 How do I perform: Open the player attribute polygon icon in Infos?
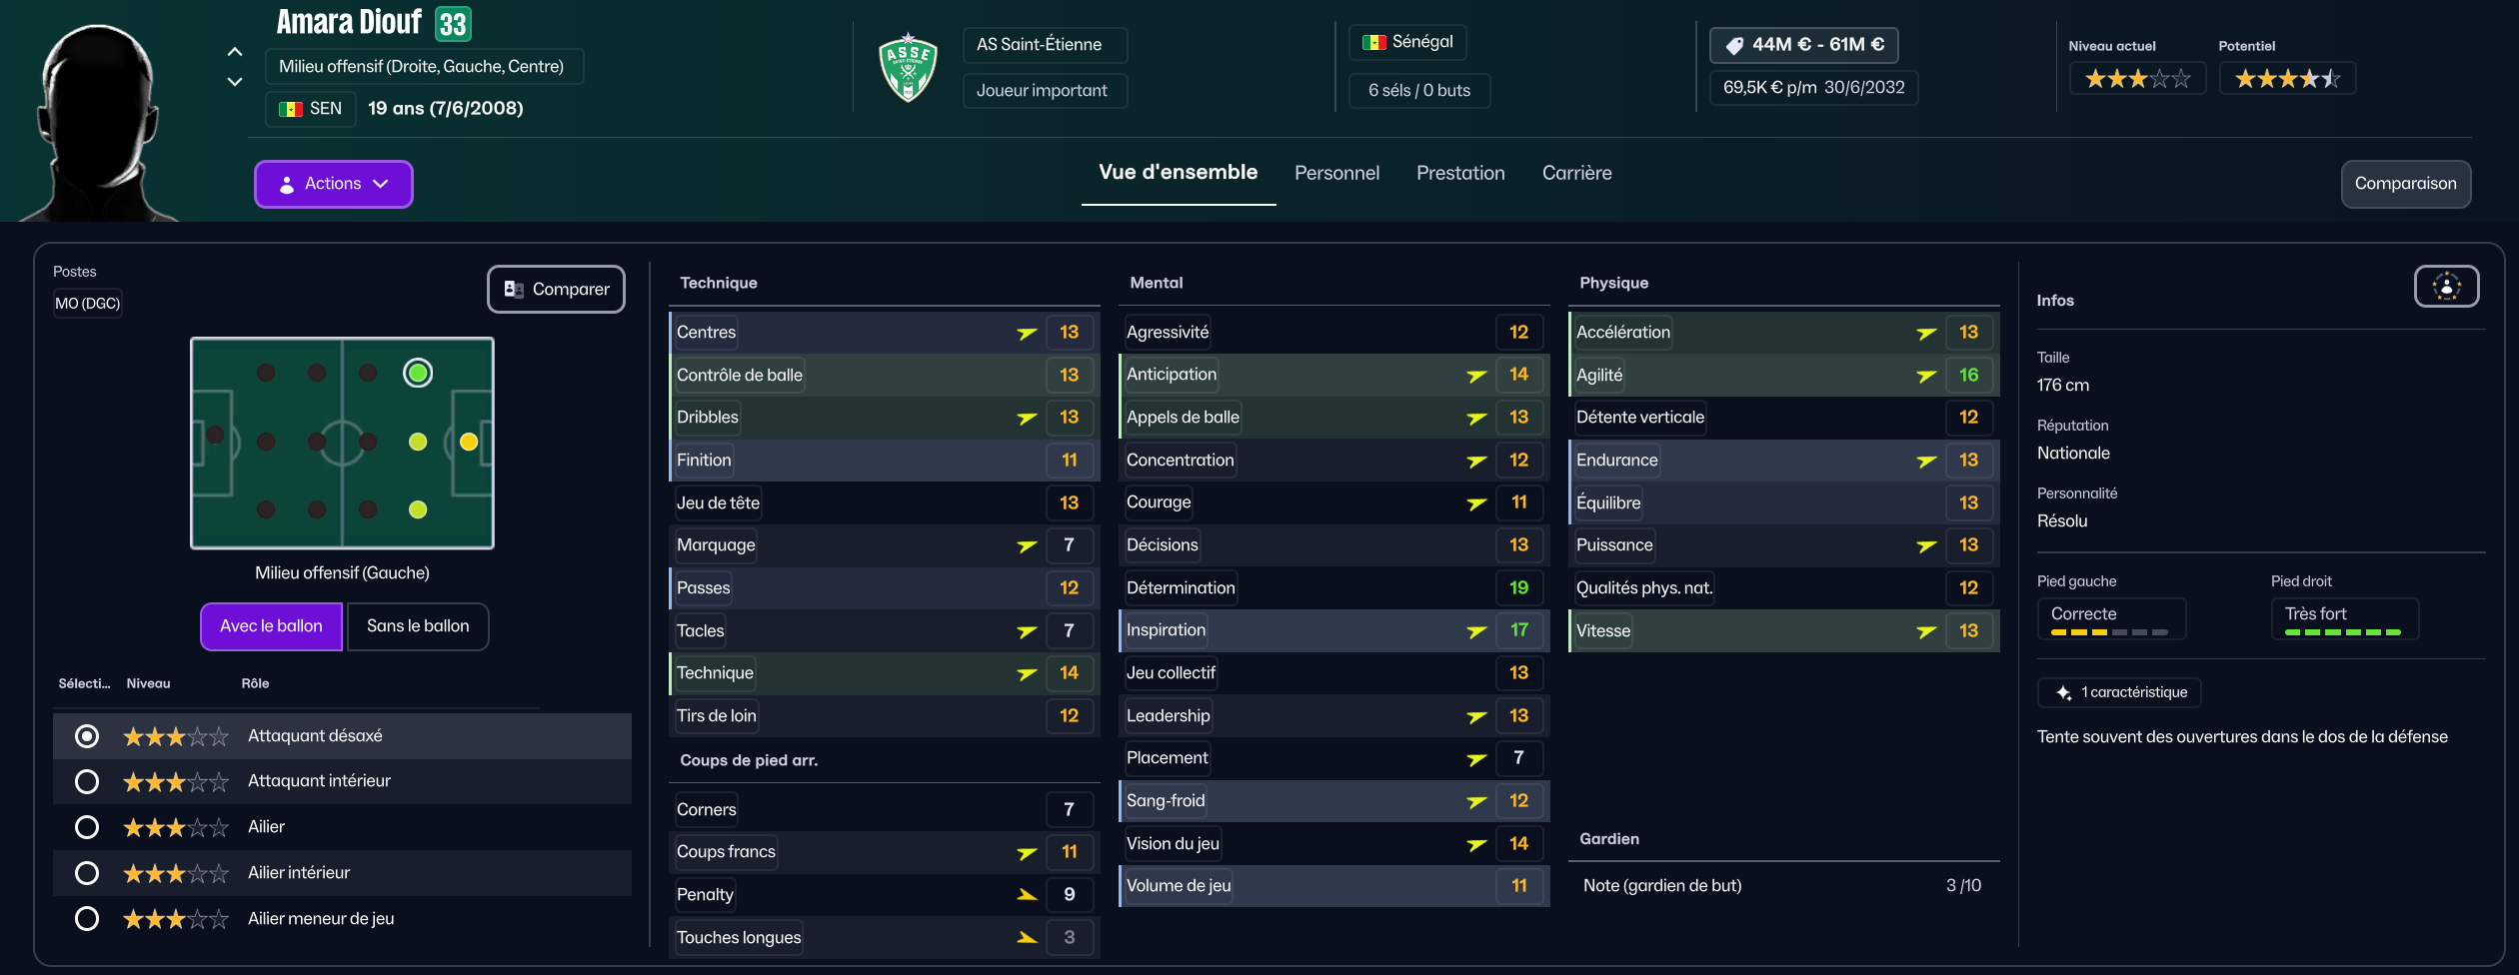point(2446,287)
